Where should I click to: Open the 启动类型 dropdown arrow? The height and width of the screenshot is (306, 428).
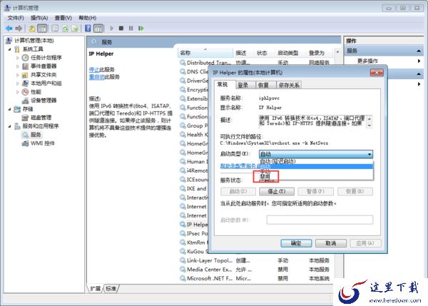coord(370,154)
